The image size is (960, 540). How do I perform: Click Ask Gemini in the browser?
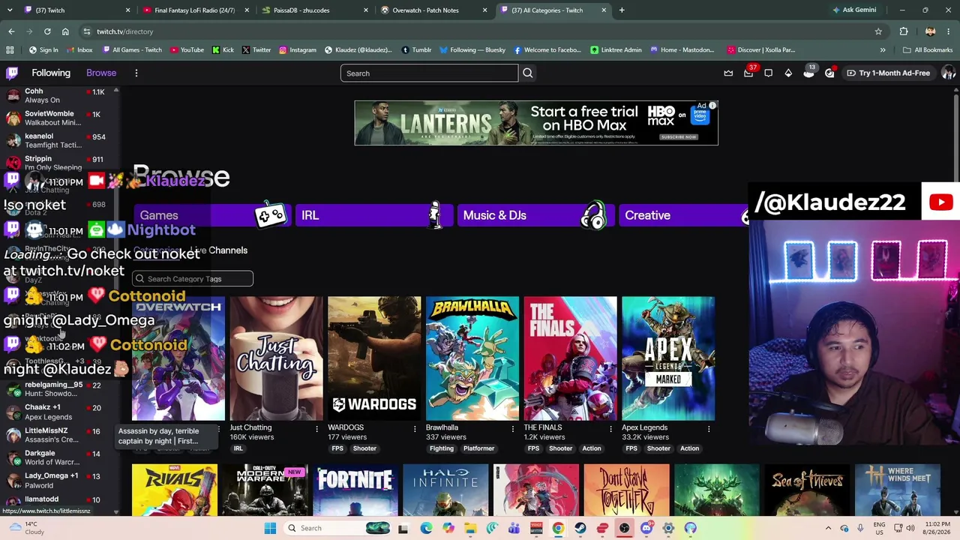click(x=853, y=10)
